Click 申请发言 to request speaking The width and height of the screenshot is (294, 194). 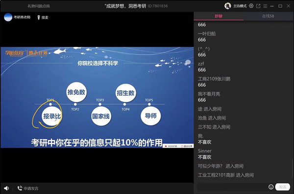coord(28,188)
